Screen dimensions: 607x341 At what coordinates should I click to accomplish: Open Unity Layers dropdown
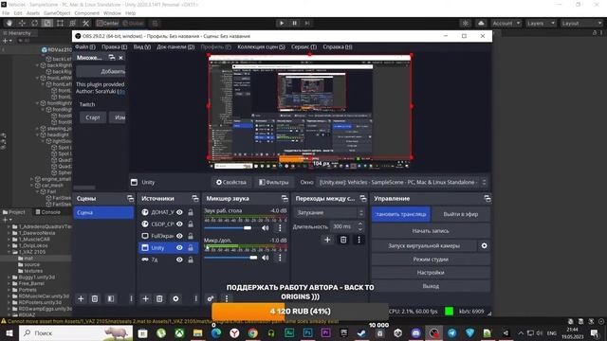541,23
